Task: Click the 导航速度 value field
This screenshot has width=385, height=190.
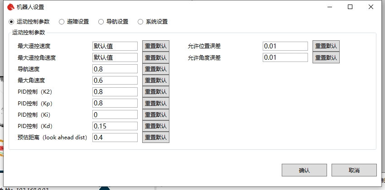Action: 115,69
